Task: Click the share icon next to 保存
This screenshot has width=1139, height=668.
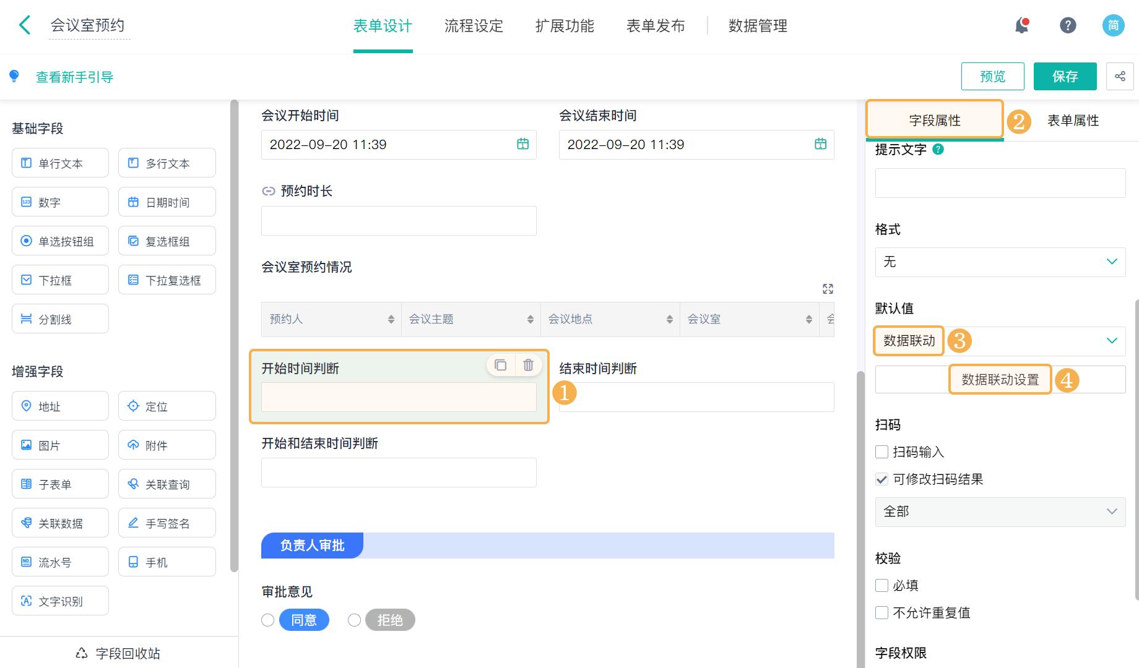Action: (1120, 76)
